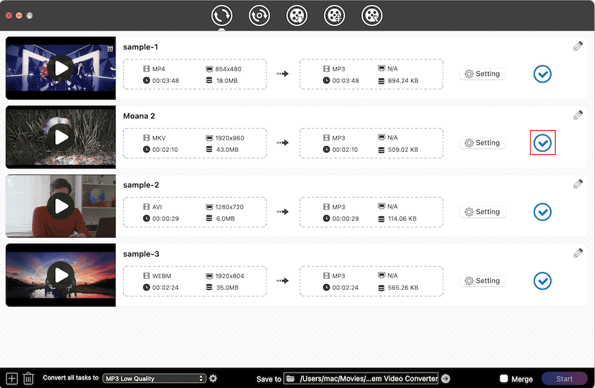Click the AVI source format label
The width and height of the screenshot is (595, 388).
tap(157, 207)
